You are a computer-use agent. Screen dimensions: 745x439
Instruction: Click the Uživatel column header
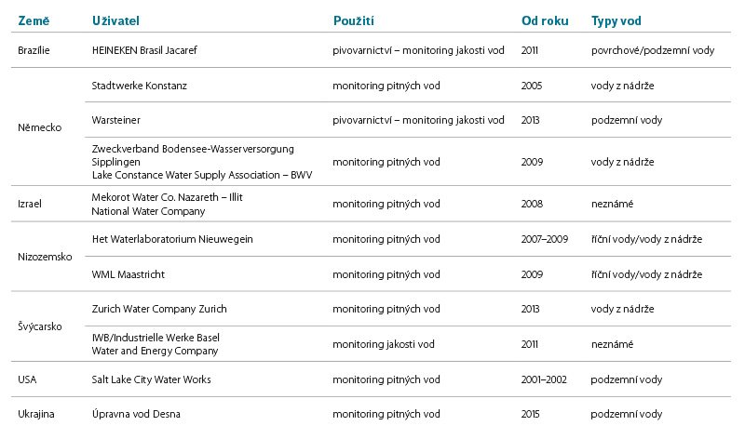coord(115,20)
